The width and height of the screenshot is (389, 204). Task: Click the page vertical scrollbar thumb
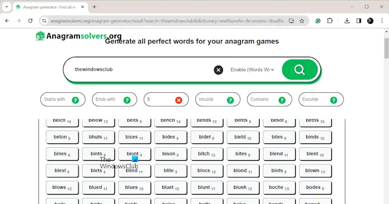coord(386,48)
